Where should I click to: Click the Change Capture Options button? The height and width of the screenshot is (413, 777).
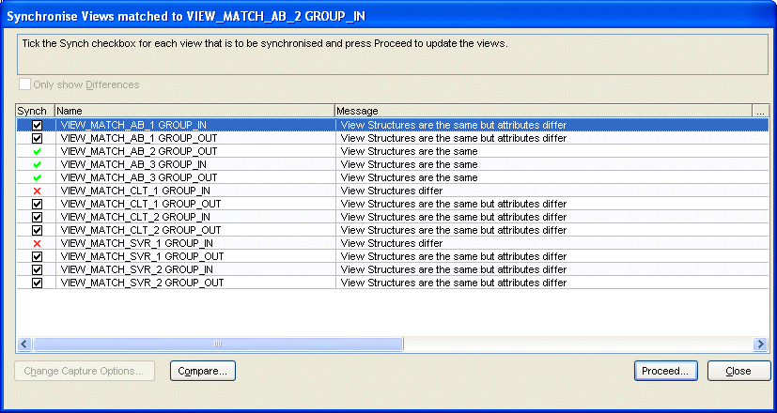tap(86, 371)
